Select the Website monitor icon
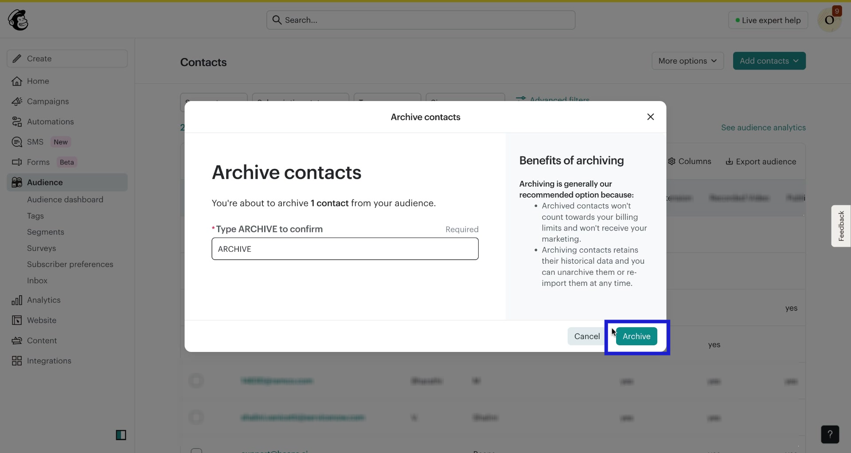 [x=17, y=320]
